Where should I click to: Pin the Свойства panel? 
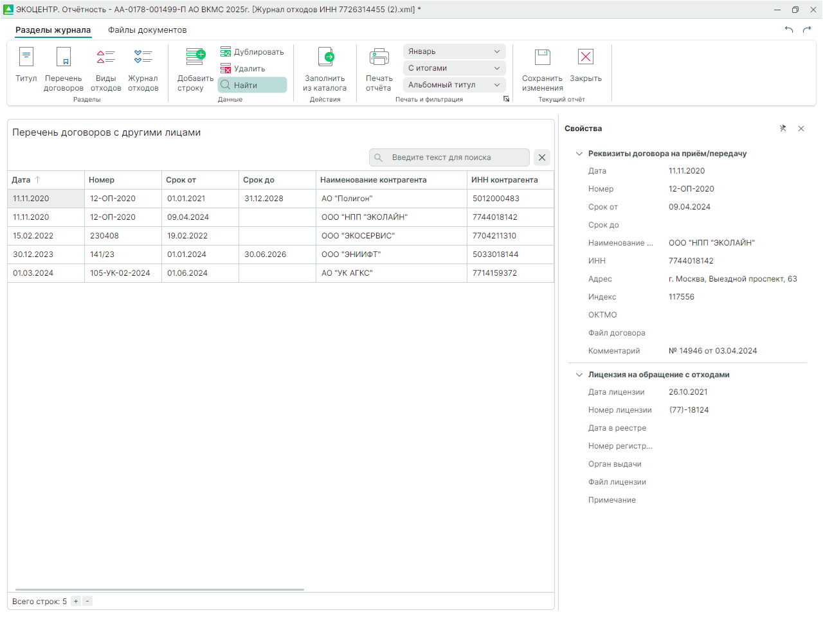pos(782,129)
